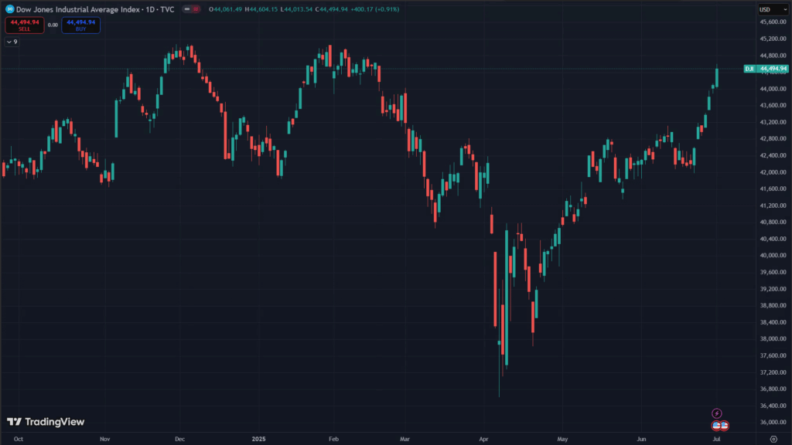Click the spread value 0.00 between Sell and Buy
Viewport: 792px width, 445px height.
coord(53,25)
